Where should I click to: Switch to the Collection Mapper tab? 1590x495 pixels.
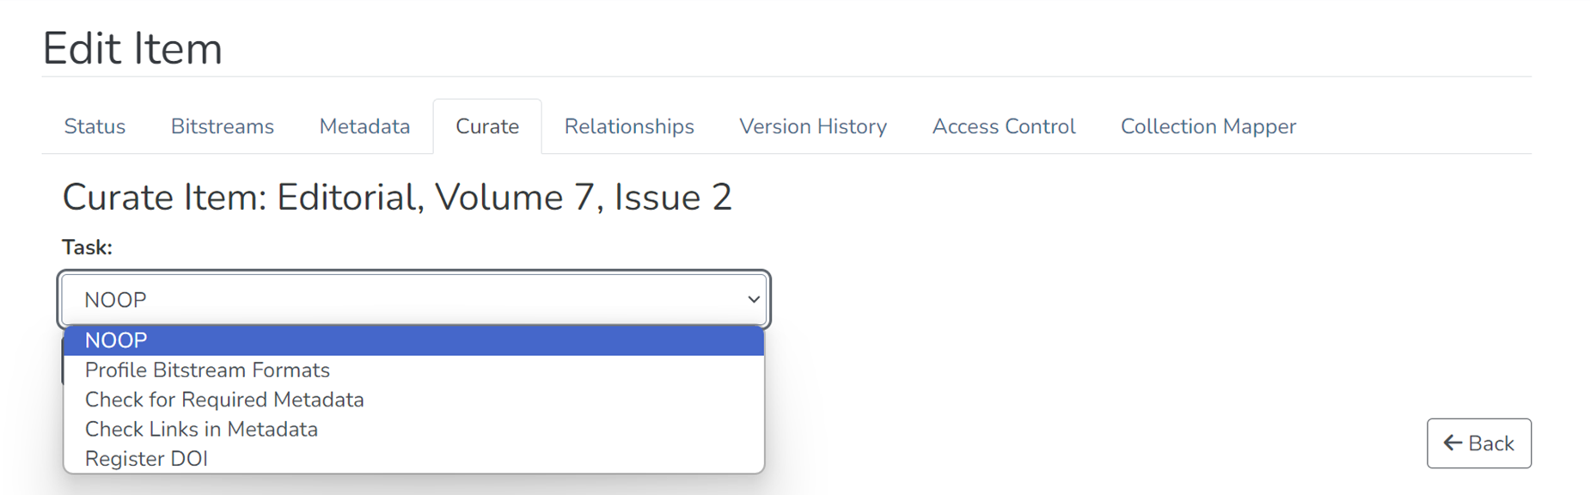1208,126
